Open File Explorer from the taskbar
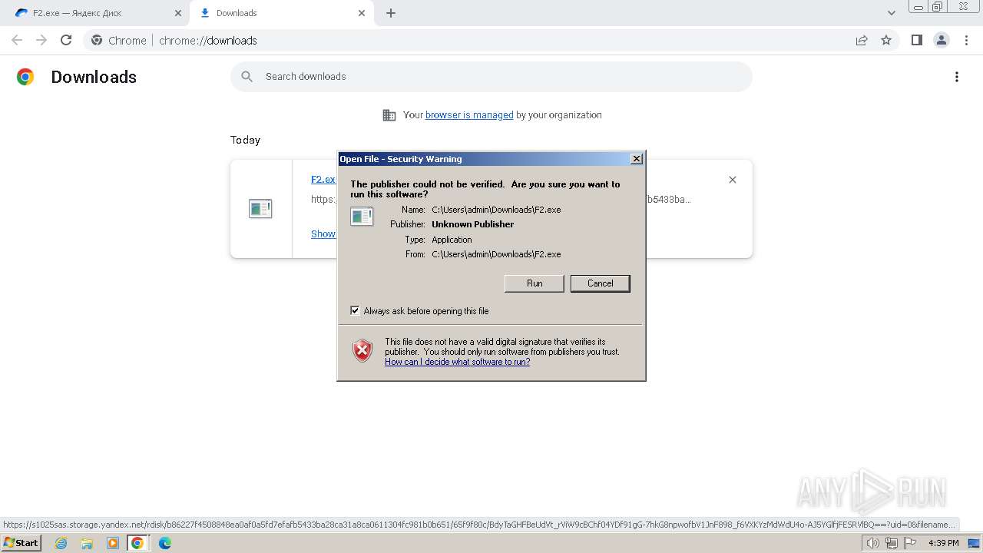 pyautogui.click(x=87, y=543)
